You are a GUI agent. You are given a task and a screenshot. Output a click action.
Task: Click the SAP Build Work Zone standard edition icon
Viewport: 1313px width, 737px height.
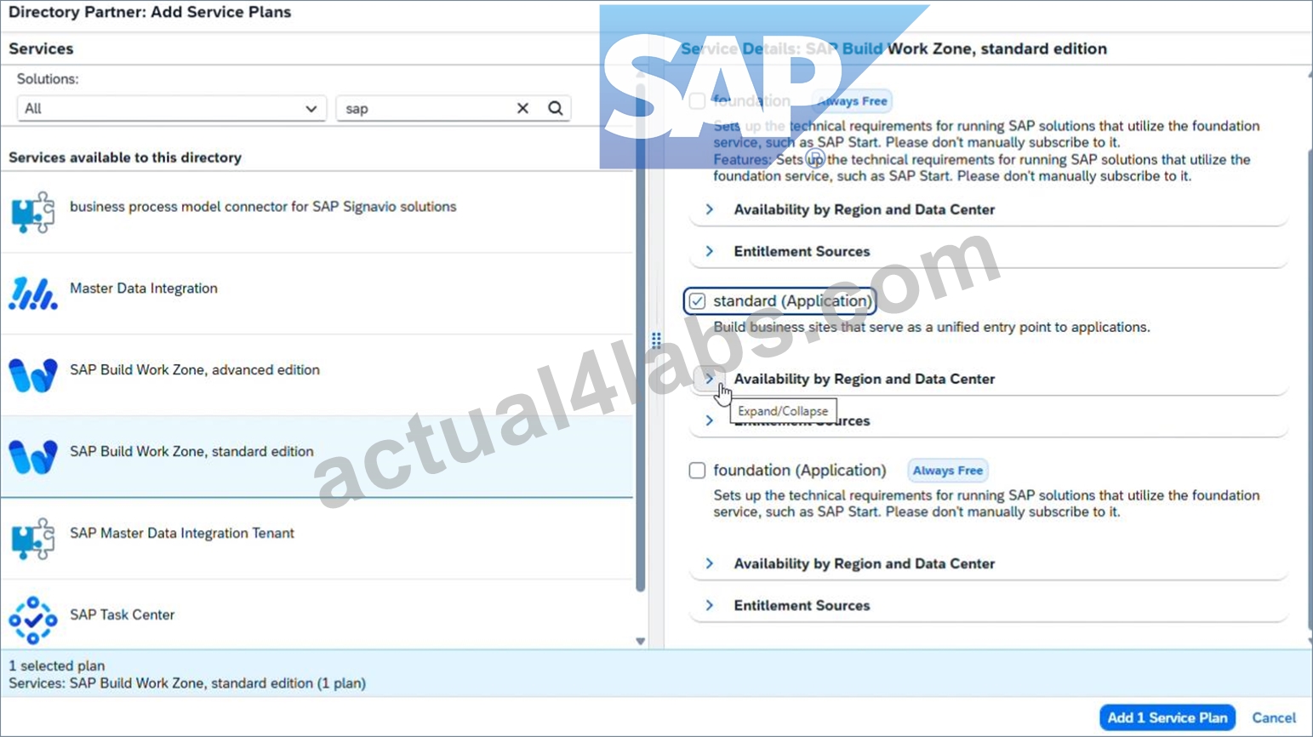pyautogui.click(x=33, y=457)
